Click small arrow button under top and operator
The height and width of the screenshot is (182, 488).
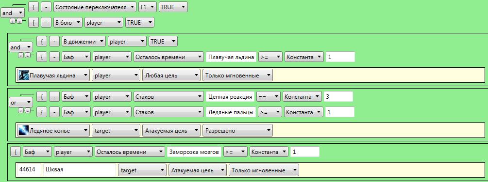pos(13,21)
